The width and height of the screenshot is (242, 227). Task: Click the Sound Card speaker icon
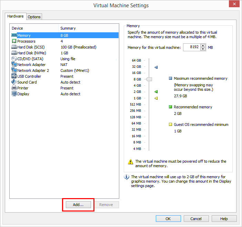(x=14, y=82)
